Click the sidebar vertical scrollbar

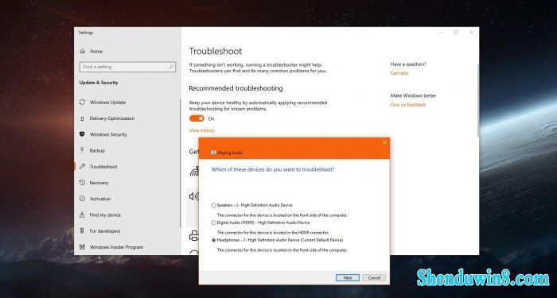[x=181, y=163]
